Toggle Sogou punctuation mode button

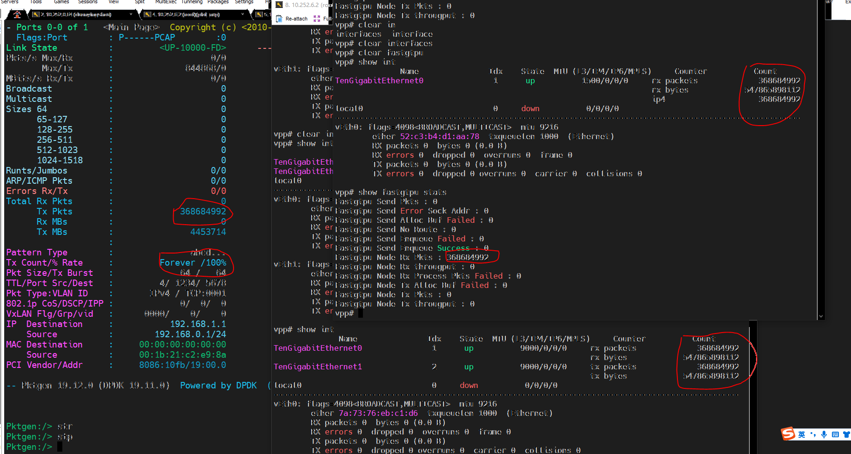point(813,434)
